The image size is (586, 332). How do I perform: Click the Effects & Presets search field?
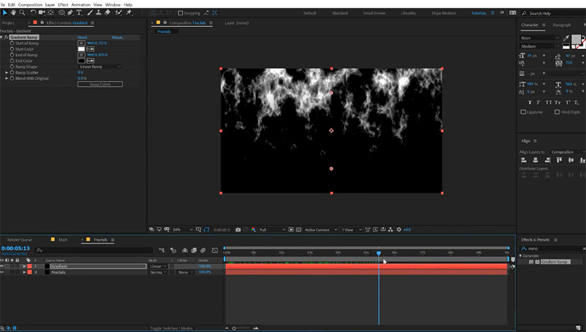pyautogui.click(x=552, y=248)
